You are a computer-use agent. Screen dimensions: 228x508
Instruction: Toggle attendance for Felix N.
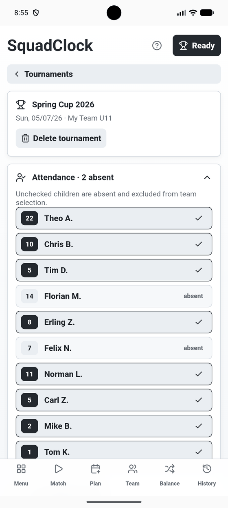click(114, 348)
